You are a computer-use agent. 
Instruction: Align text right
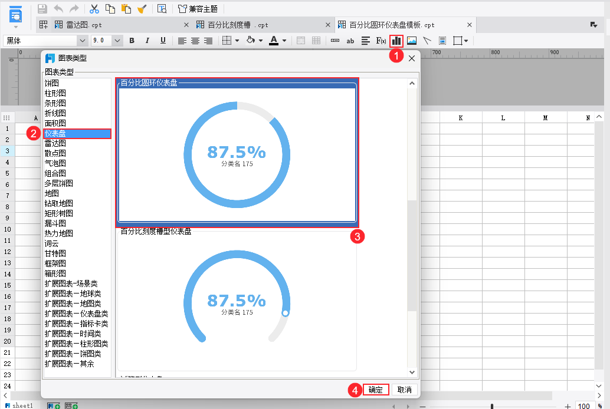tap(208, 41)
